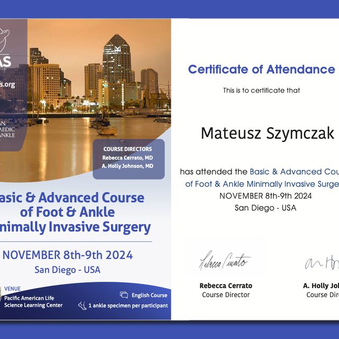Viewport: 339px width, 339px height.
Task: Select the name 'Mateusz Szymczak'
Action: pyautogui.click(x=267, y=133)
